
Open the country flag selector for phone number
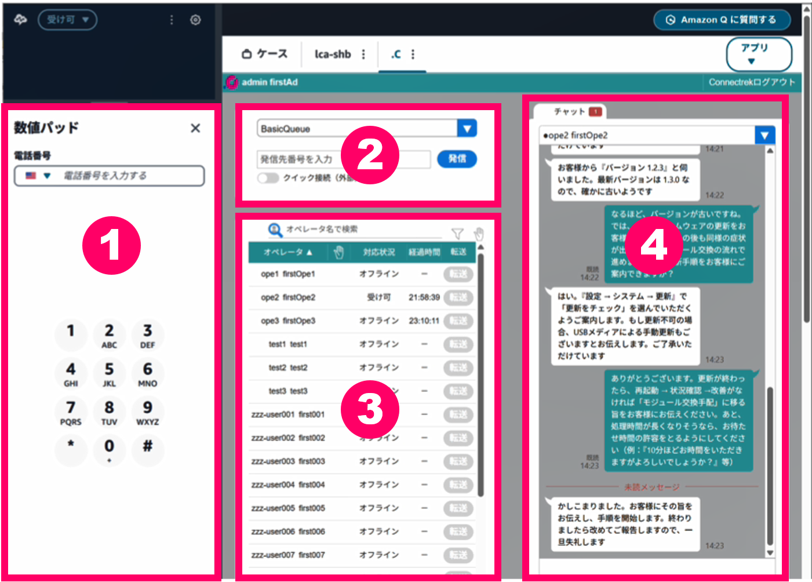click(x=38, y=176)
